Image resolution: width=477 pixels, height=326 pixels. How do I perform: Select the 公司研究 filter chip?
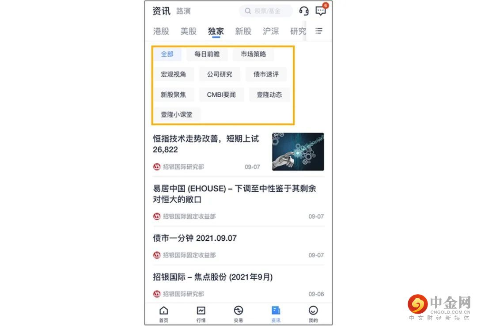point(220,74)
